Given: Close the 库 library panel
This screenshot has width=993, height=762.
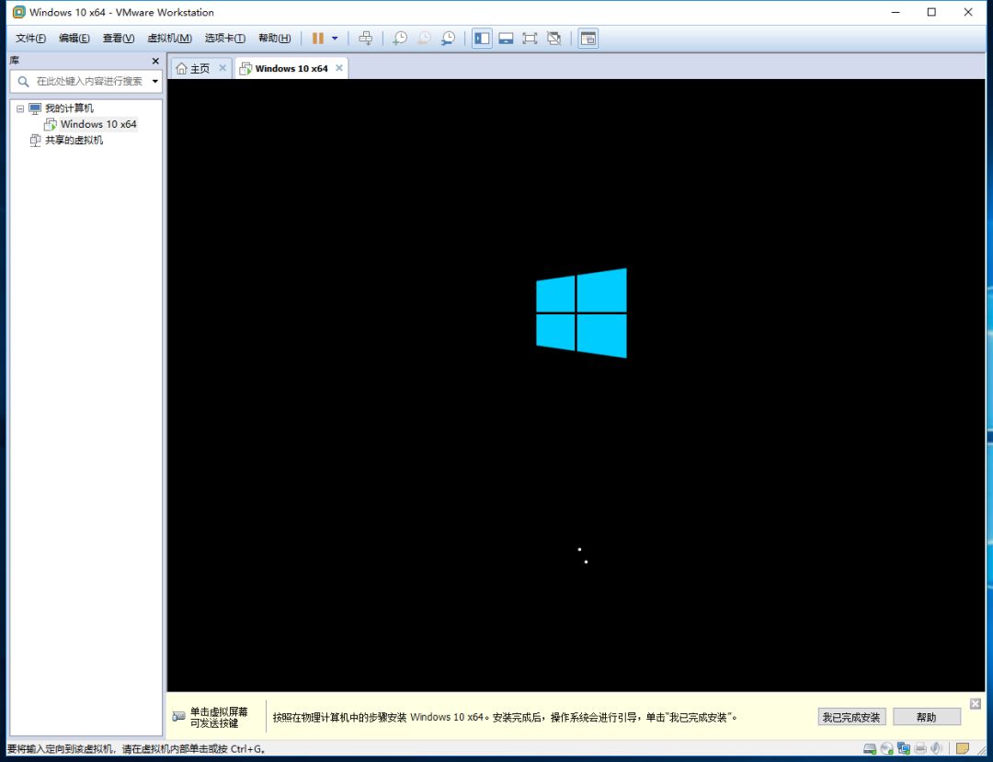Looking at the screenshot, I should pyautogui.click(x=155, y=61).
